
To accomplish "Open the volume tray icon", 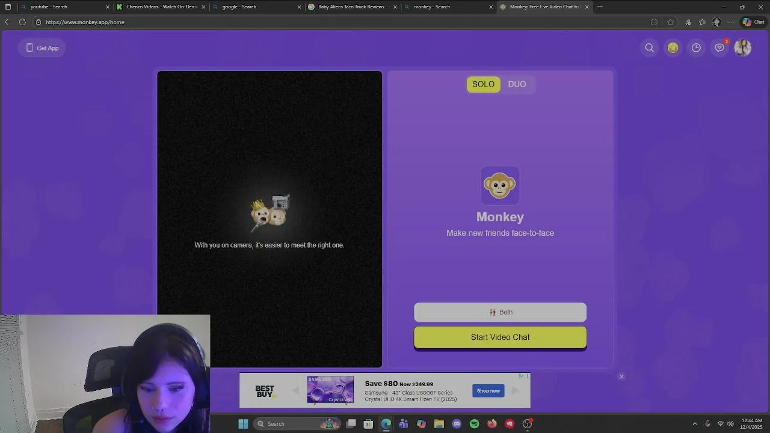I will (x=730, y=424).
